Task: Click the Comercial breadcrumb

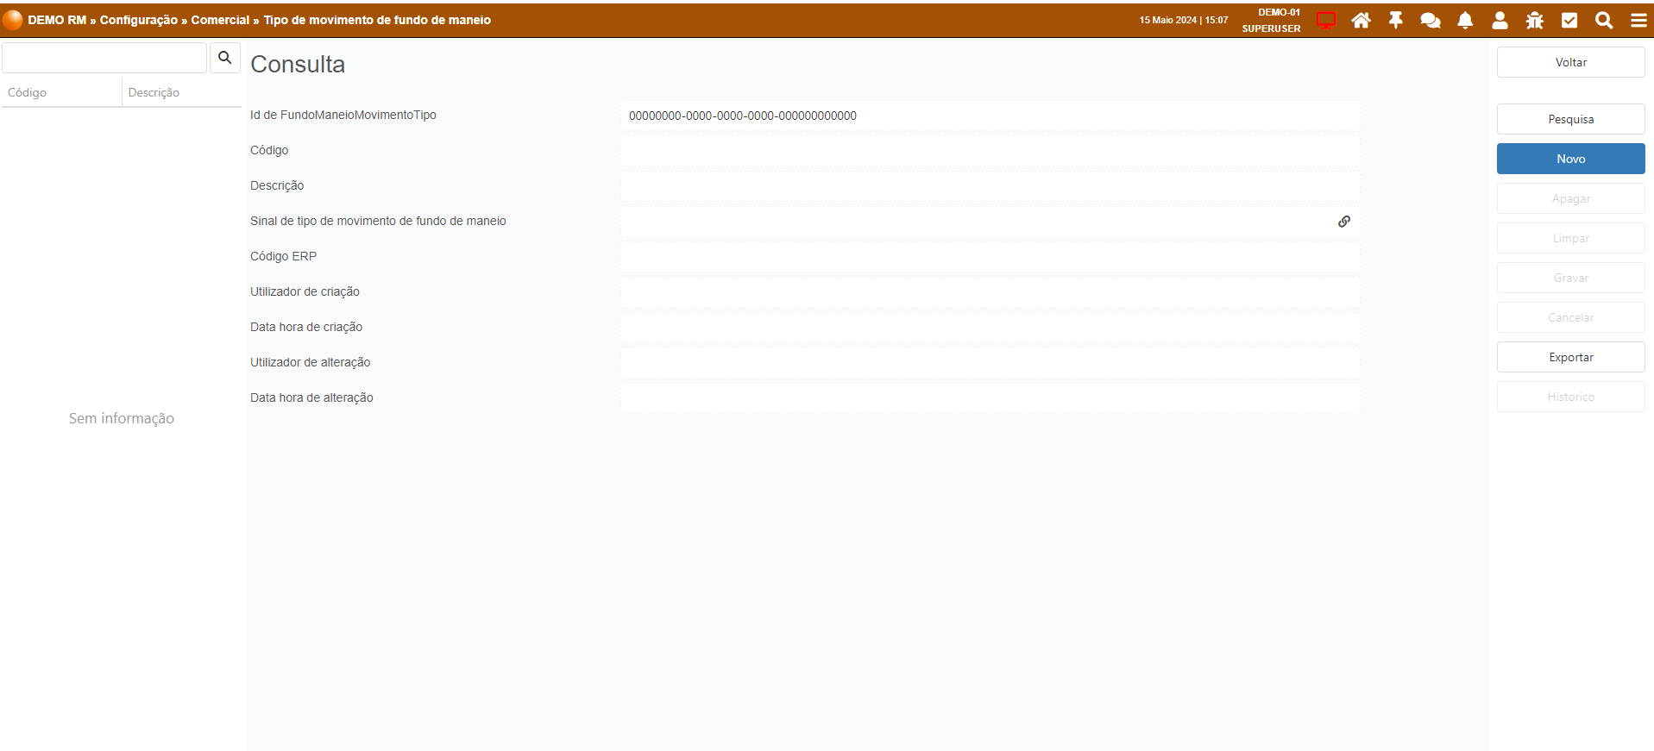Action: click(x=220, y=20)
